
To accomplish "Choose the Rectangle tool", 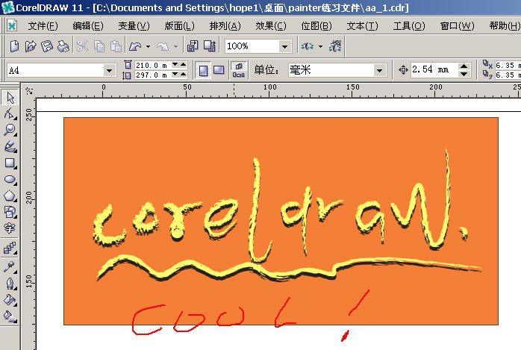I will click(10, 163).
